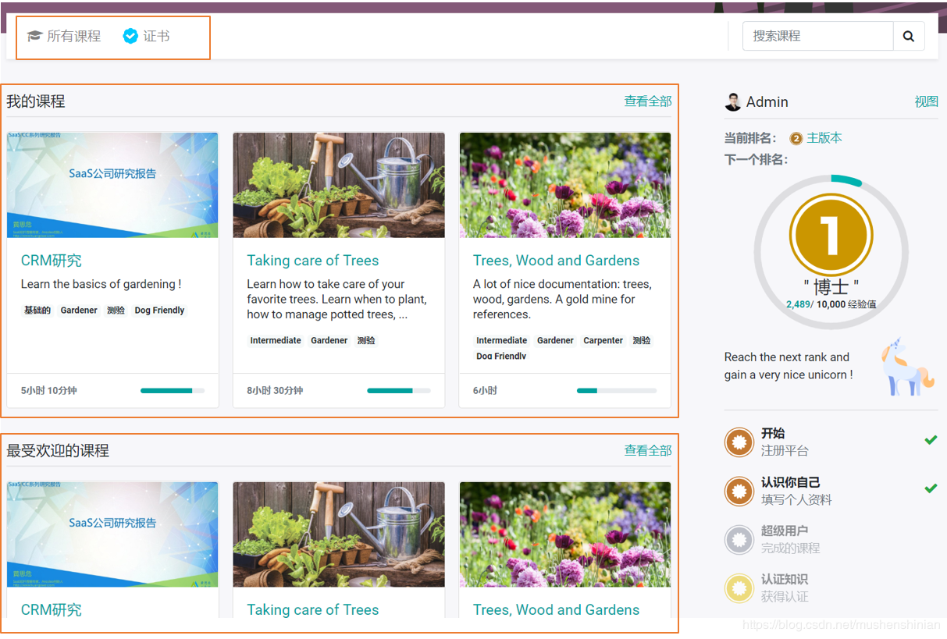
Task: Click the 开始 achievement badge icon
Action: [x=739, y=442]
